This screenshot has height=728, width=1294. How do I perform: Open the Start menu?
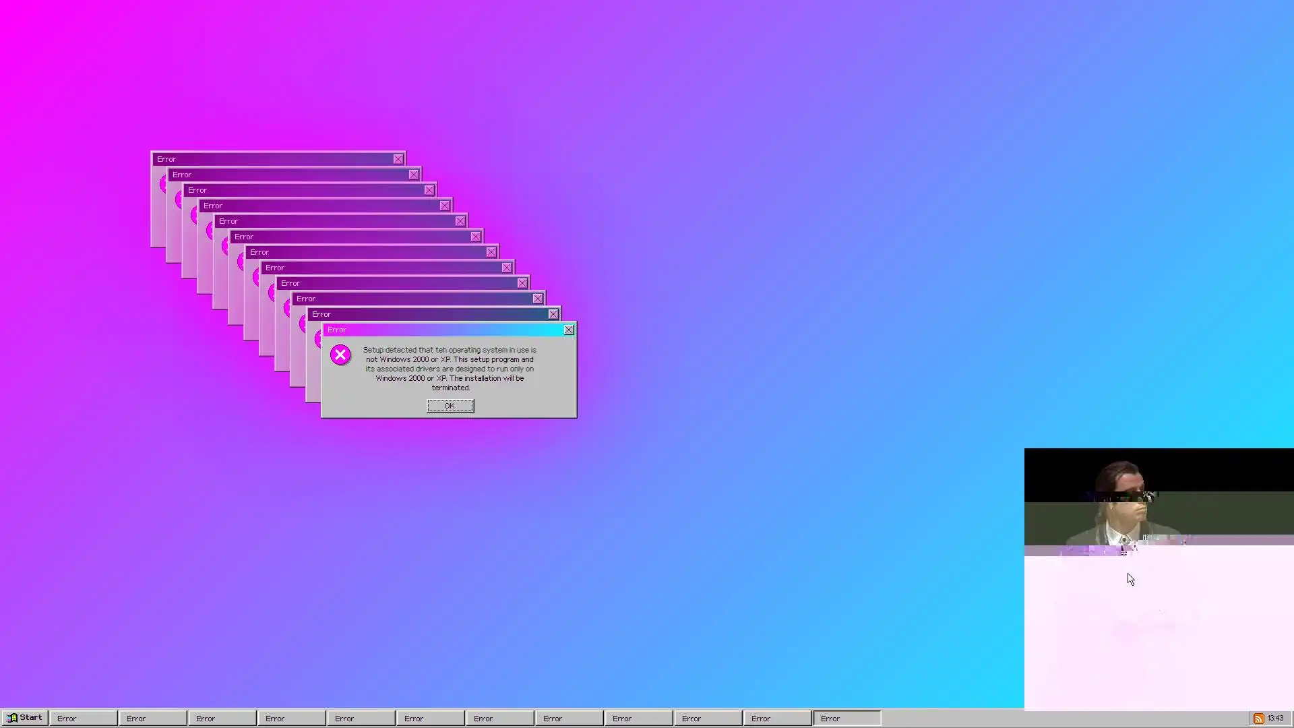coord(25,718)
